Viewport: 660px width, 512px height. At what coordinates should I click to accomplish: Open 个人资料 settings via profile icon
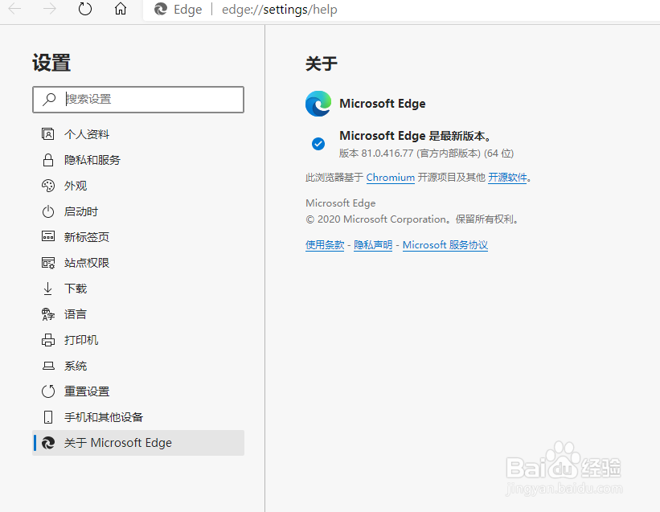[x=47, y=133]
